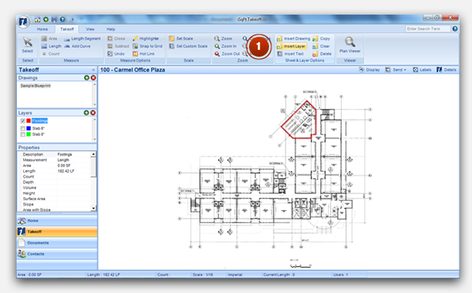This screenshot has height=293, width=472.
Task: Click Insert Drawing button
Action: pos(293,38)
